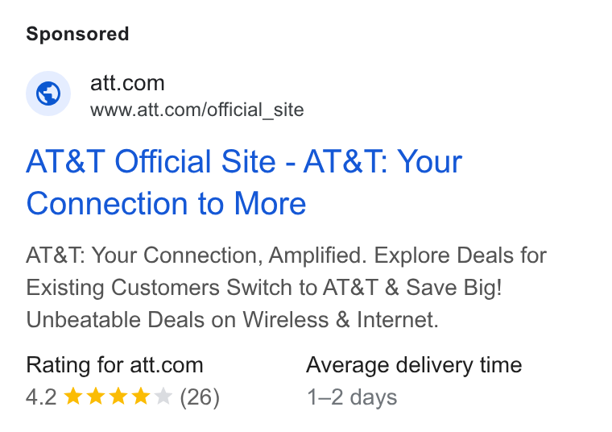Click the '1–2 days' delivery text
Image resolution: width=612 pixels, height=432 pixels.
tap(352, 397)
